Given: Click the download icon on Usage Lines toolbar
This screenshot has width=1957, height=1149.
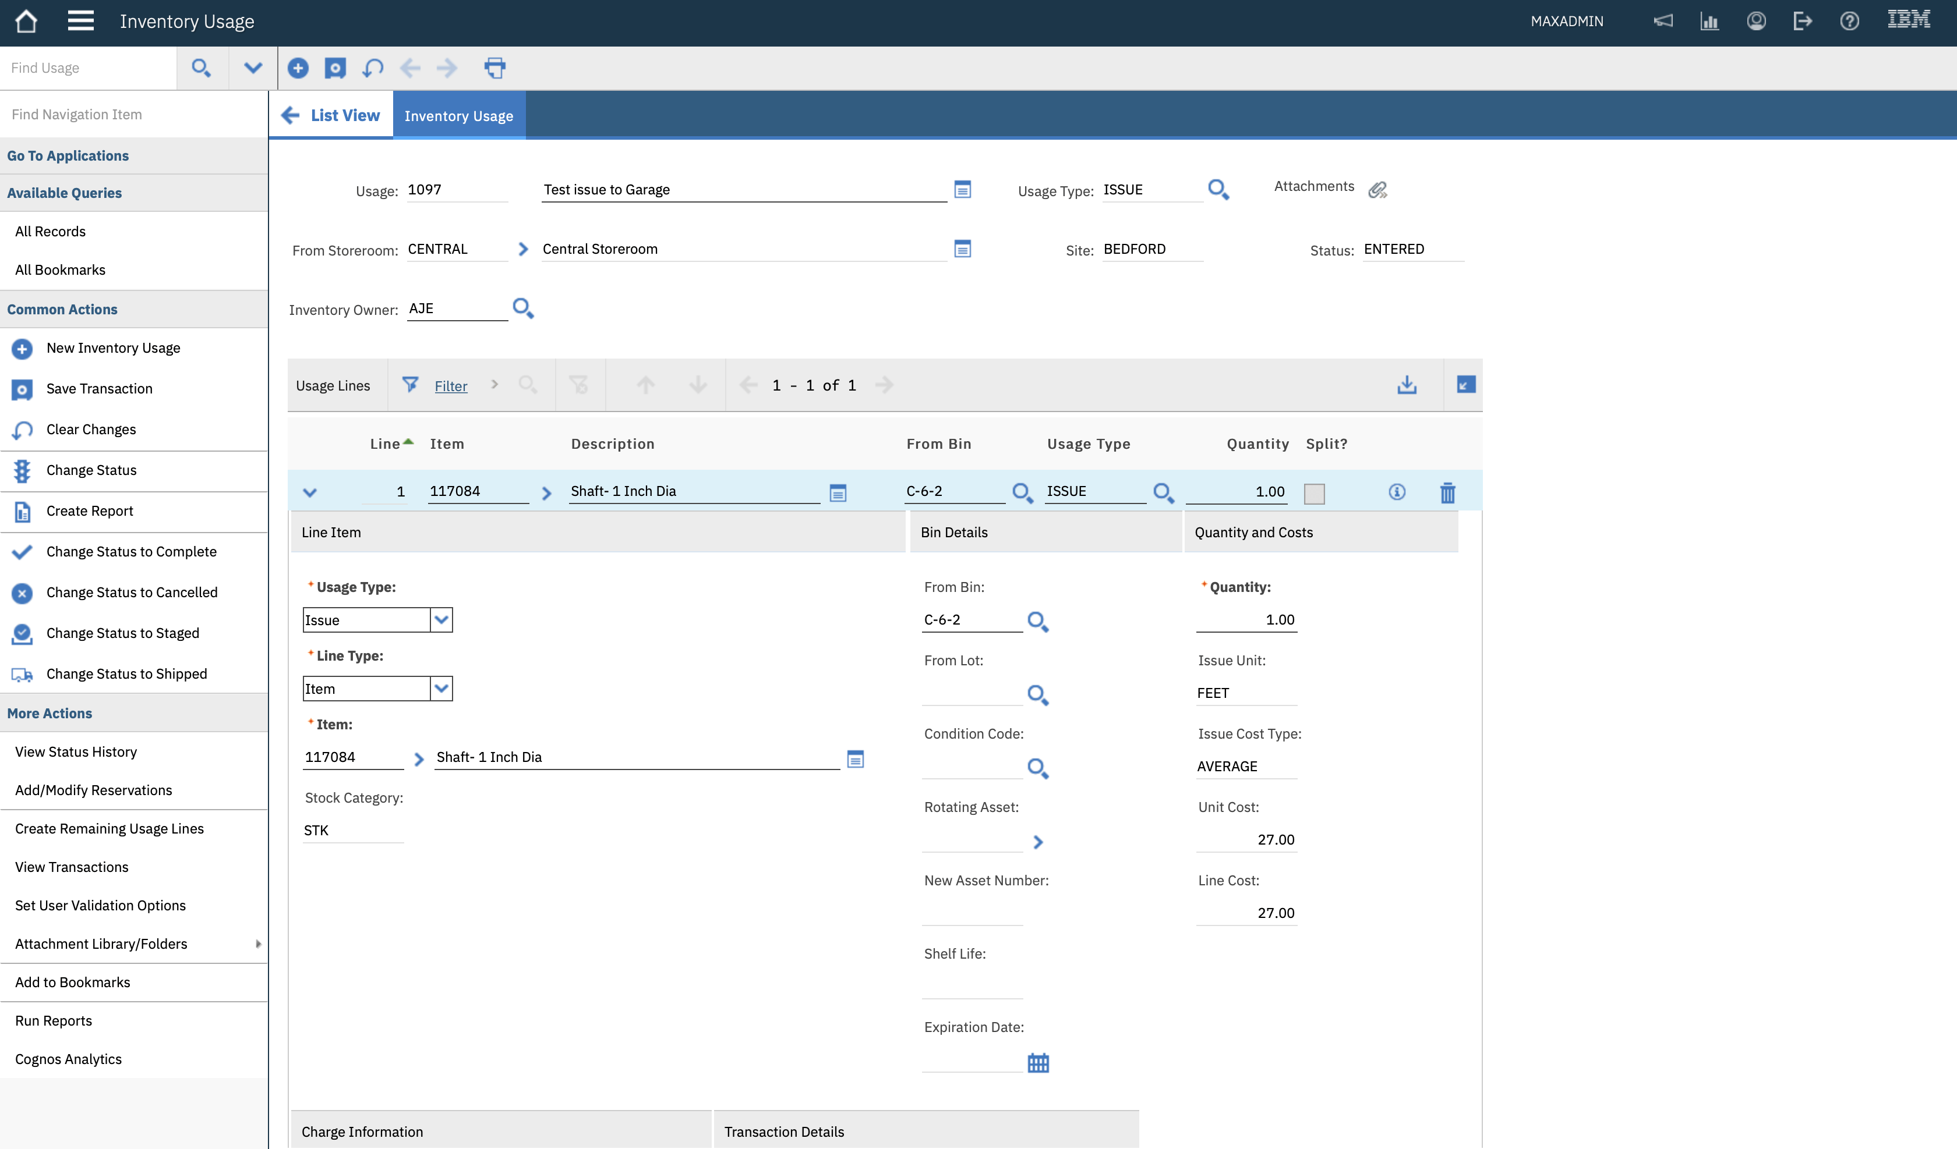Looking at the screenshot, I should (1407, 384).
